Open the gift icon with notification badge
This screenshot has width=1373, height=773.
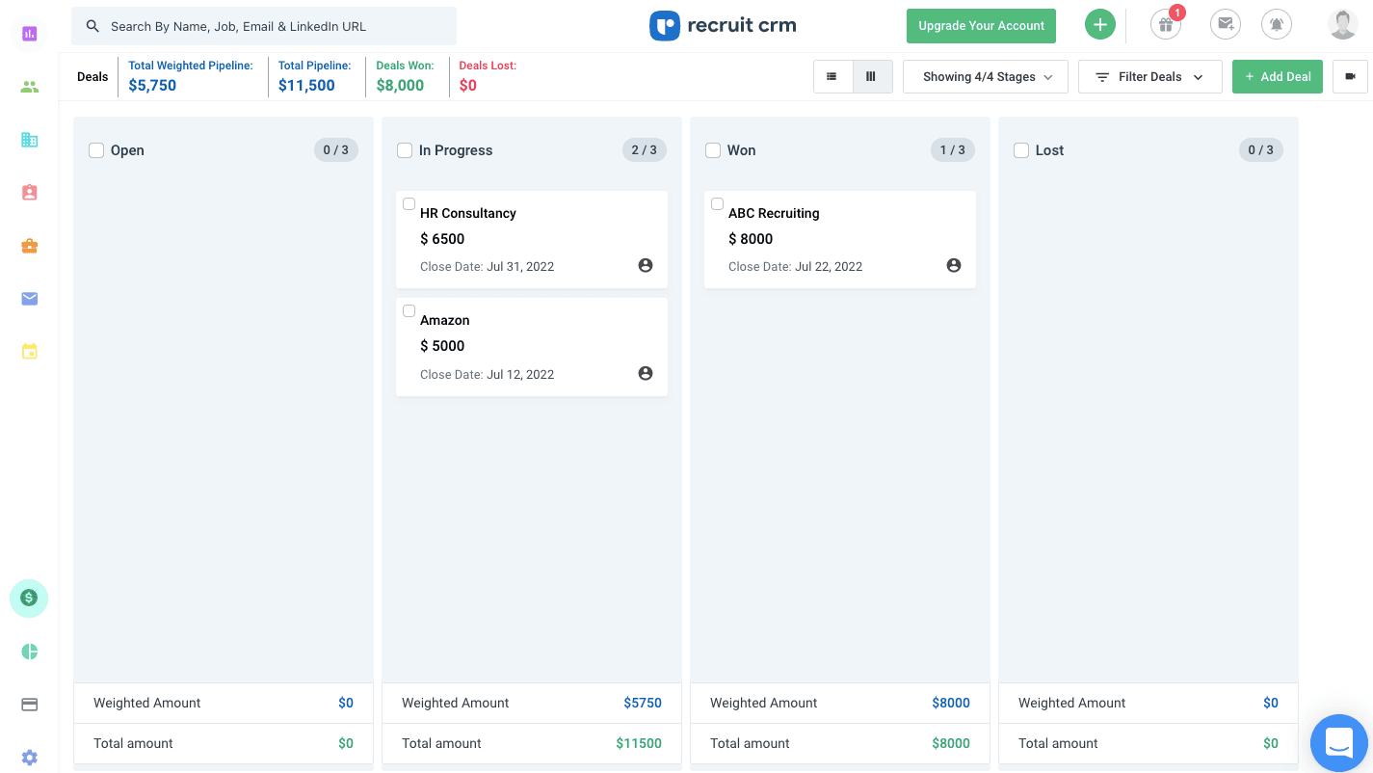[x=1165, y=23]
